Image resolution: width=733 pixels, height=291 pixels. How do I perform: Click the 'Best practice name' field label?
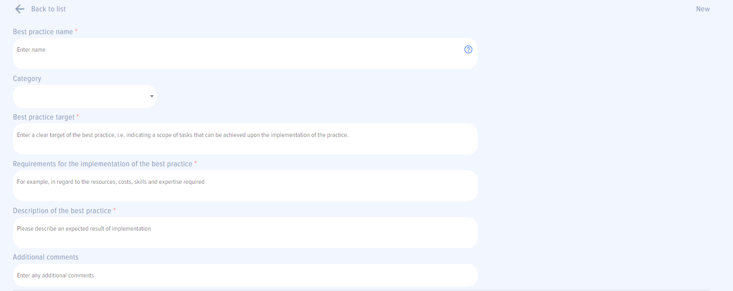(43, 32)
